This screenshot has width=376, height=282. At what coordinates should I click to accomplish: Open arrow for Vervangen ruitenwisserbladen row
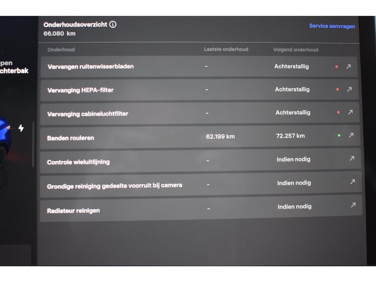348,67
